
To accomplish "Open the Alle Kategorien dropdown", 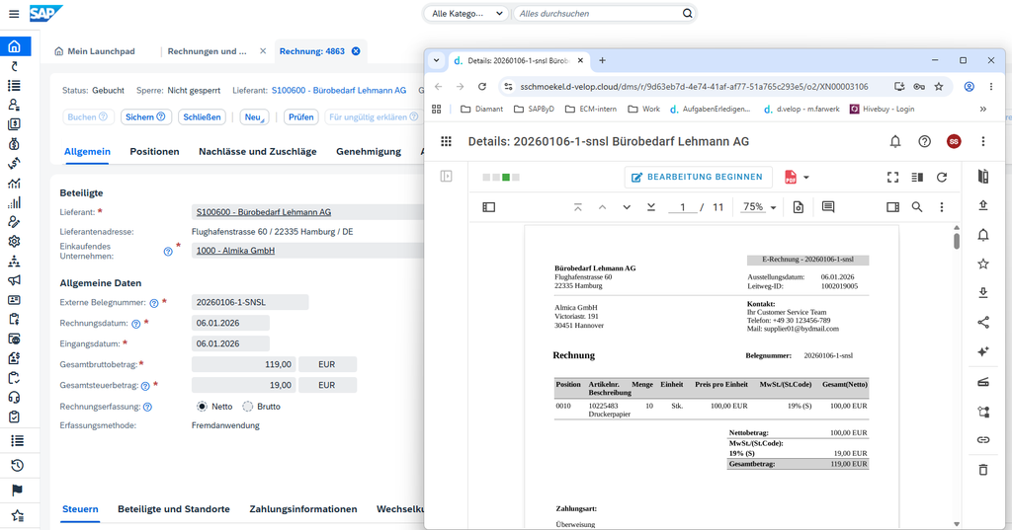I will tap(466, 13).
